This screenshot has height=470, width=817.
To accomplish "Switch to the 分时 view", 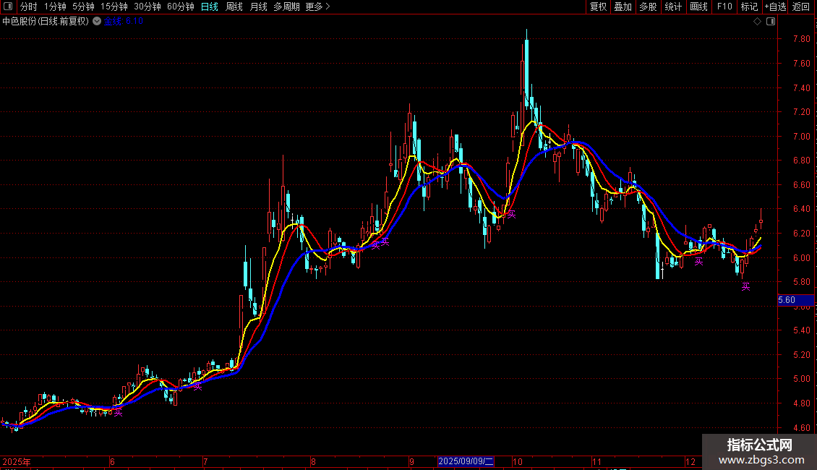I will tap(29, 7).
